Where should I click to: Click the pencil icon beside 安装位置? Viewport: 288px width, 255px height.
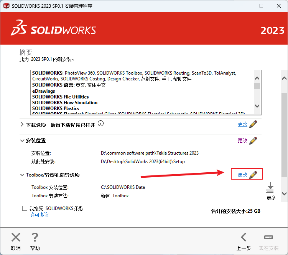click(253, 141)
